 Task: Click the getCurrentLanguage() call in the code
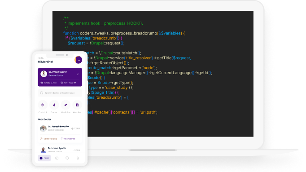(173, 73)
